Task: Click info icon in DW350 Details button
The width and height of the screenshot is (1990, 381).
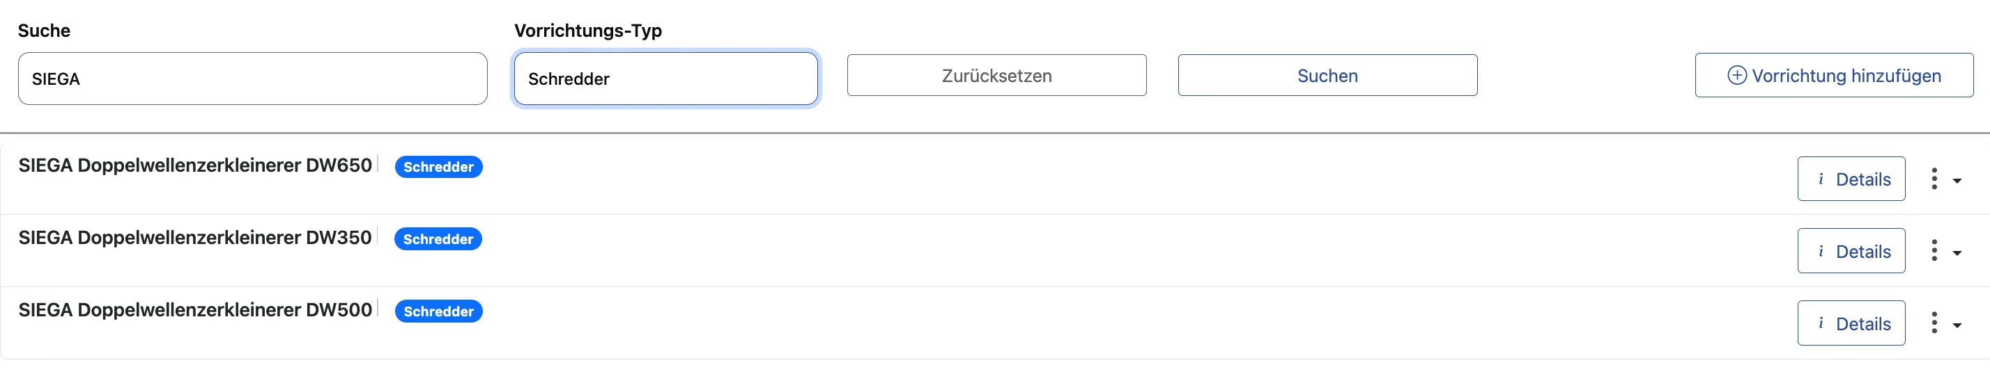Action: click(x=1821, y=252)
